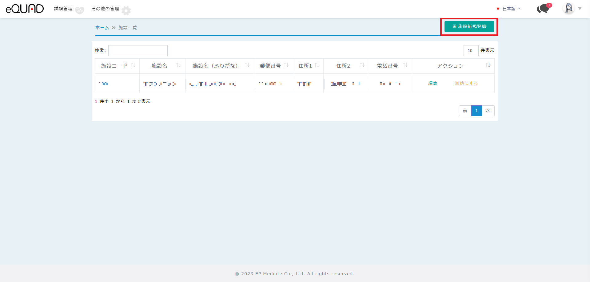Click the eQUAD logo
590x282 pixels.
25,9
